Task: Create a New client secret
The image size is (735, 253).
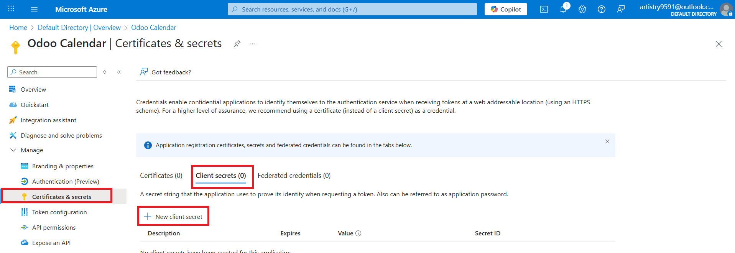Action: pyautogui.click(x=173, y=217)
